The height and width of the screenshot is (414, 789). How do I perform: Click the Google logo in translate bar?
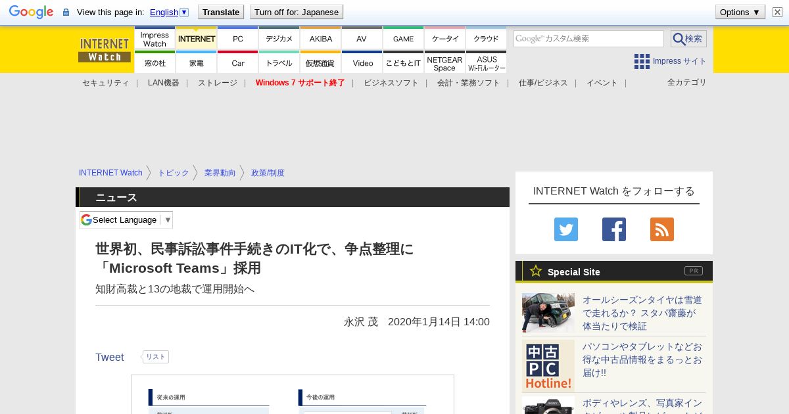pyautogui.click(x=31, y=12)
